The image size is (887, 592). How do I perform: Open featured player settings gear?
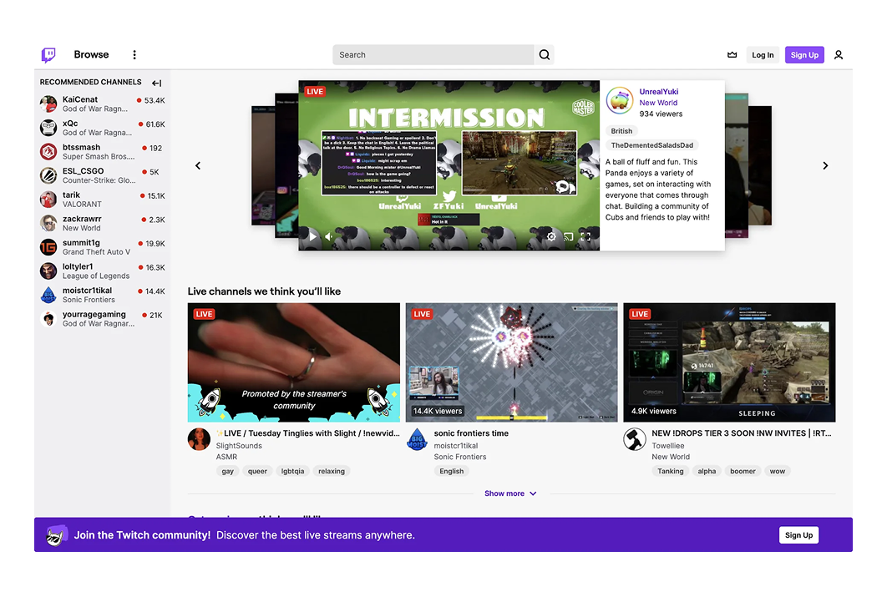click(x=551, y=236)
